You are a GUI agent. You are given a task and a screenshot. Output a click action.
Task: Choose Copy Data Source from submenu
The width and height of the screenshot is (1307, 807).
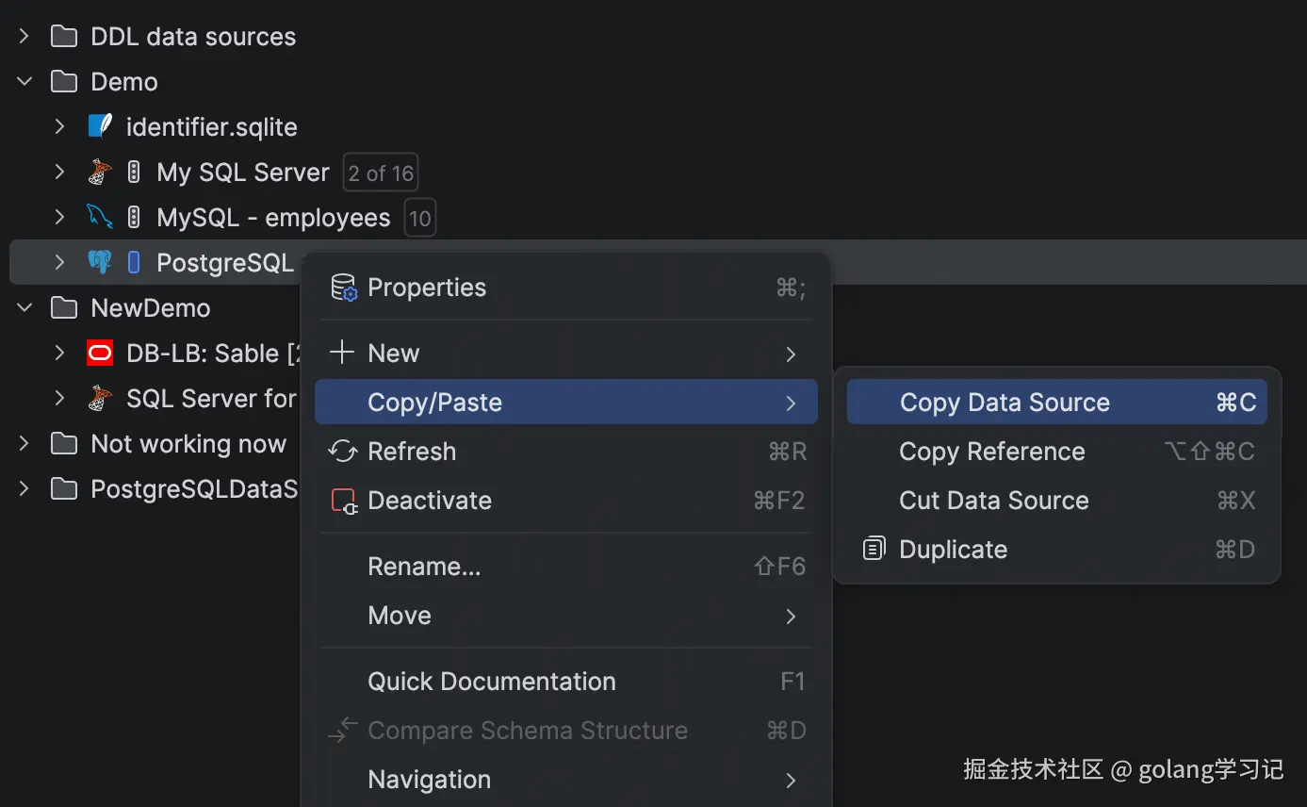pyautogui.click(x=1005, y=403)
